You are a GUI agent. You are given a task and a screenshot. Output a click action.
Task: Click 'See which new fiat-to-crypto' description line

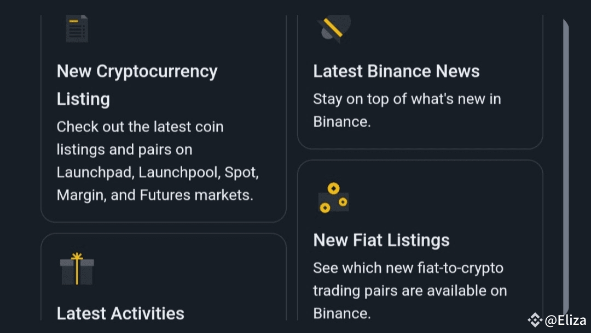(x=408, y=268)
